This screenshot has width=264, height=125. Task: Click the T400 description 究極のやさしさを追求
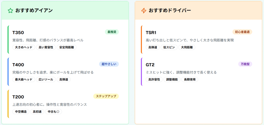click(53, 73)
